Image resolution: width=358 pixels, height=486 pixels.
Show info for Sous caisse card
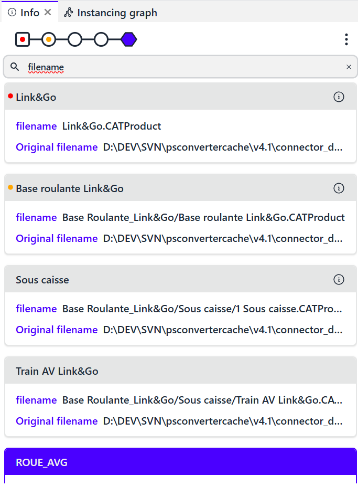(x=339, y=280)
